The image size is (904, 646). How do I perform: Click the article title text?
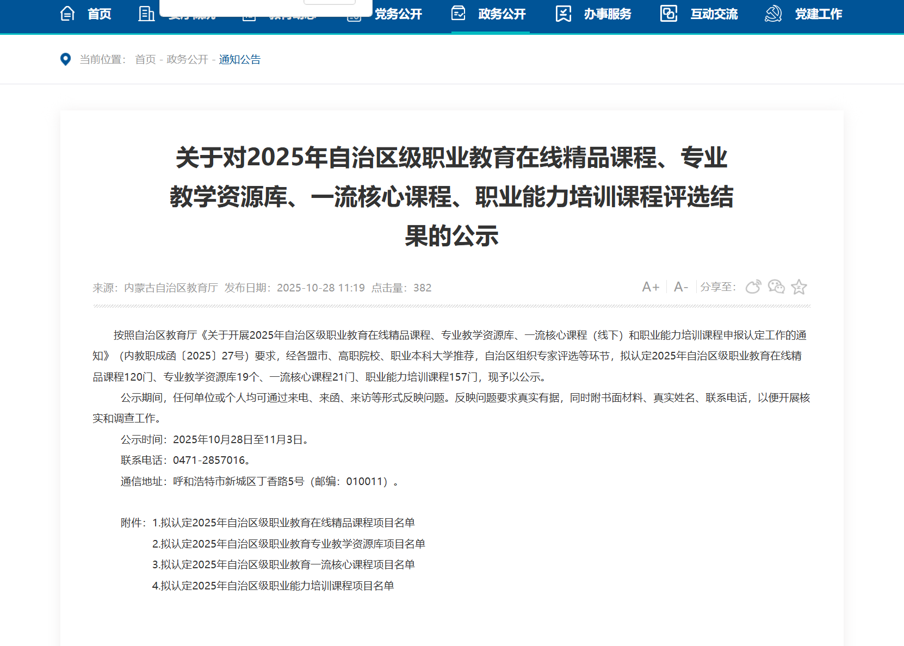451,197
